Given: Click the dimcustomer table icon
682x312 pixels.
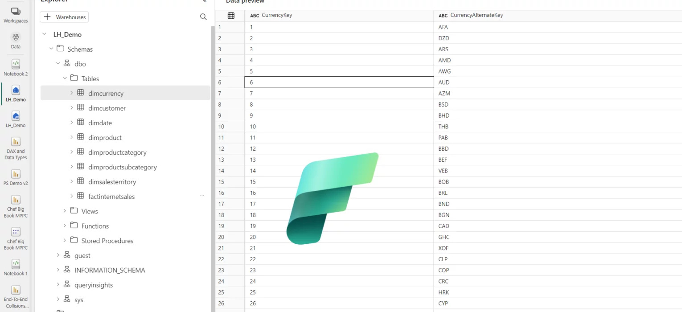Looking at the screenshot, I should [81, 107].
